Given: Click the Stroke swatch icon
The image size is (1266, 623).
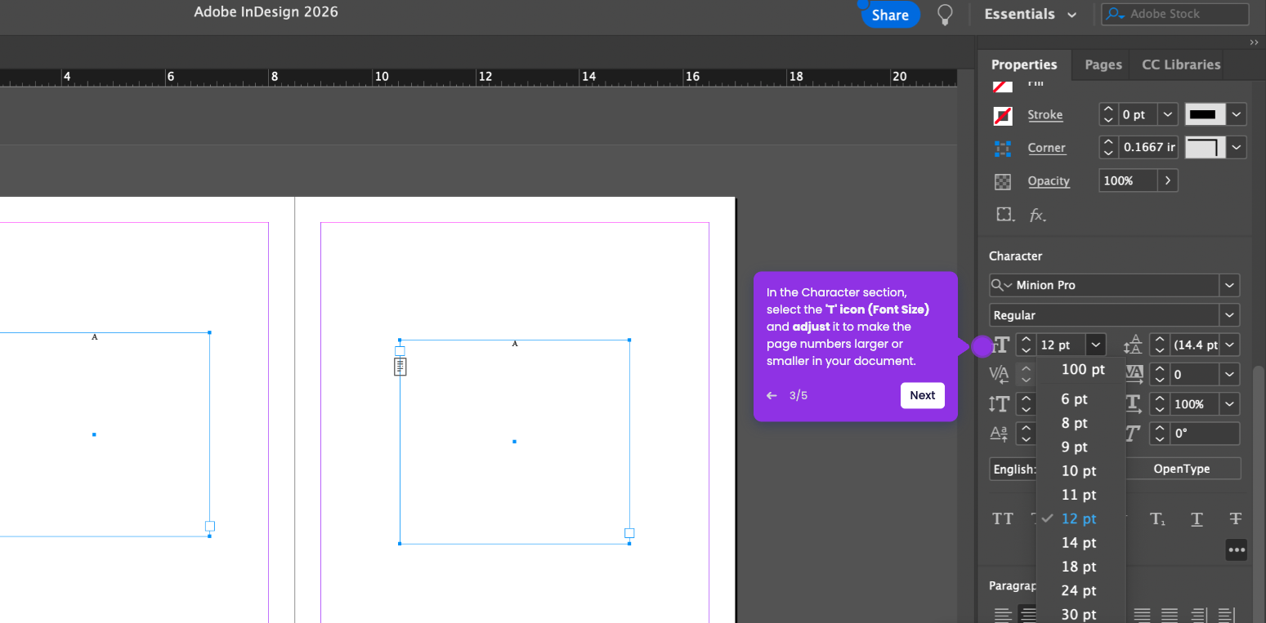Looking at the screenshot, I should click(x=1003, y=115).
